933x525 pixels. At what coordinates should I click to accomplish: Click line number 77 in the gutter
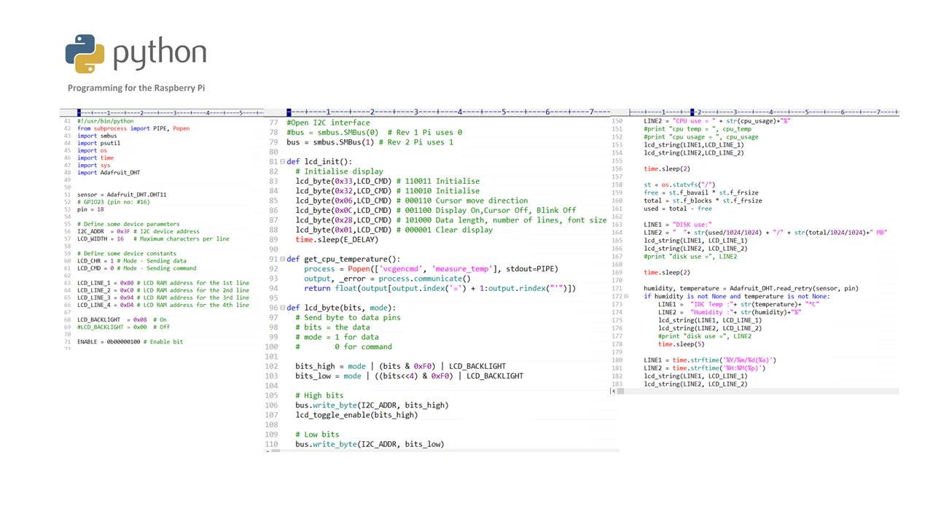coord(273,123)
